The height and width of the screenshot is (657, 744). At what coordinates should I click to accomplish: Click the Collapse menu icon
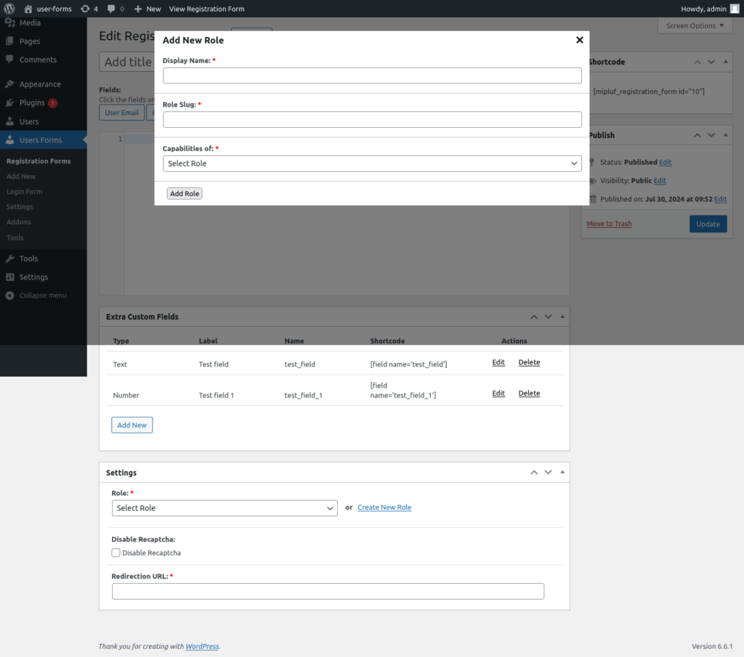click(9, 295)
